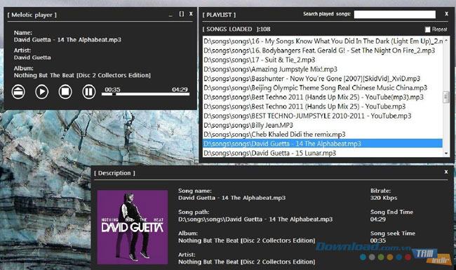Maximize the Melotic player window
Screen dimensions: 456x270
(182, 14)
